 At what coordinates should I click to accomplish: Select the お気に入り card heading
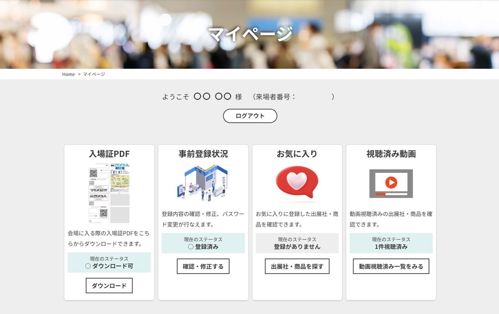[297, 154]
